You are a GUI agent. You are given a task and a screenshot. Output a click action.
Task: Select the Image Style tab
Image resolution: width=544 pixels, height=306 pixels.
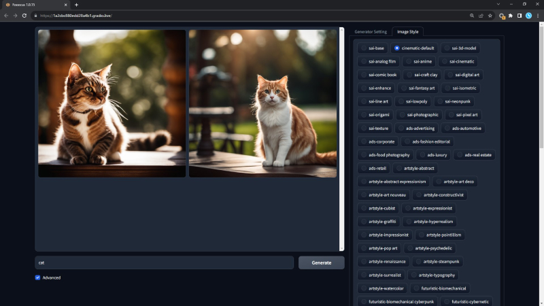point(407,31)
